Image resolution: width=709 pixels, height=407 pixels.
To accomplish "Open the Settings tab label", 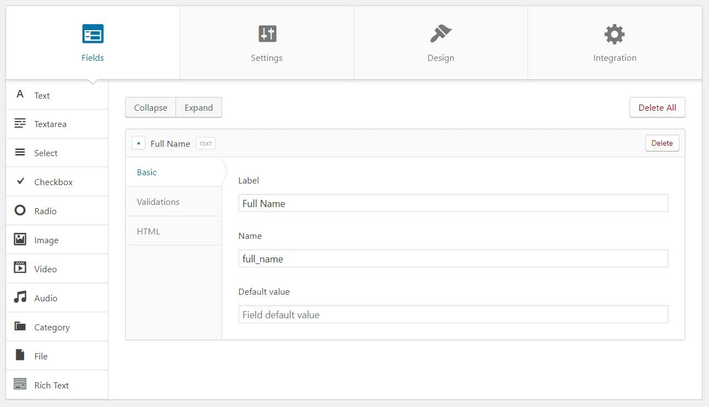I will pyautogui.click(x=266, y=58).
